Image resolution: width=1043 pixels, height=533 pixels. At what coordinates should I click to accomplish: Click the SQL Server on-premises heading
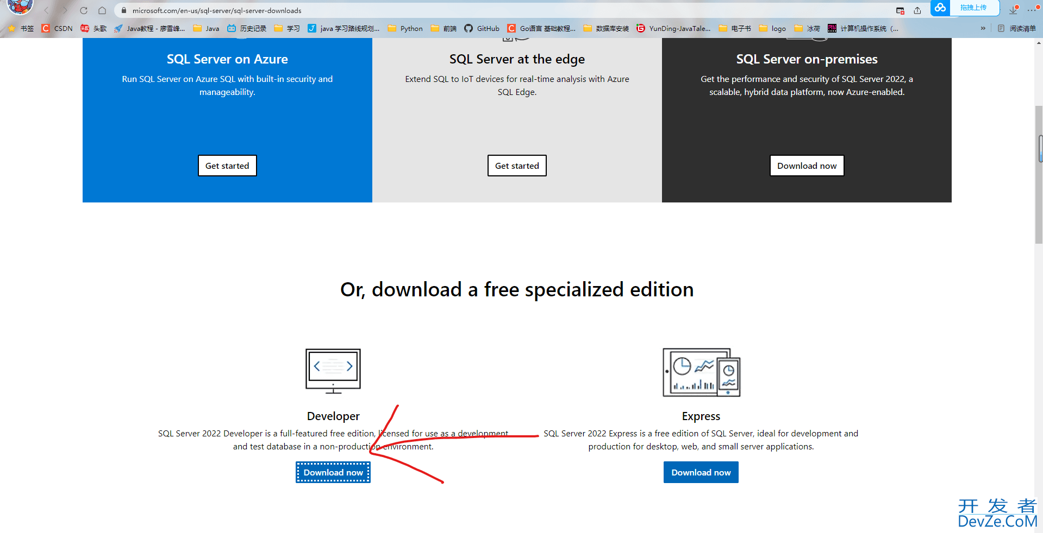(x=807, y=59)
